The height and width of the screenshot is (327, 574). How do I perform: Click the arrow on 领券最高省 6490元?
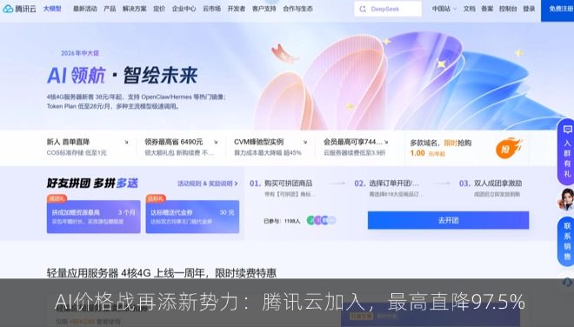coord(216,142)
